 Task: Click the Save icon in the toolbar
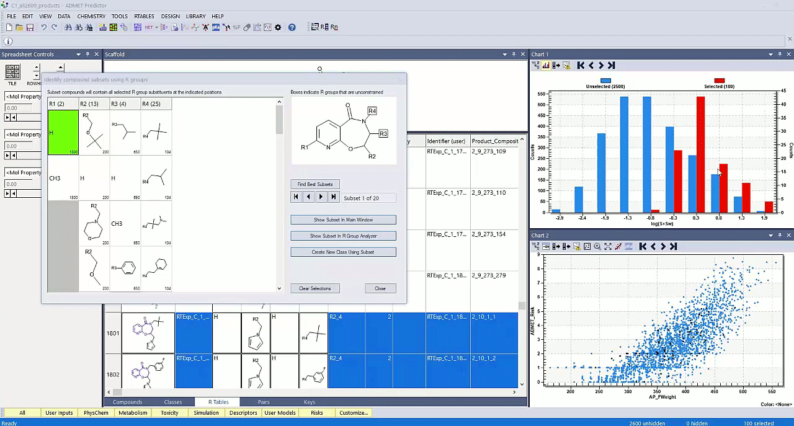[30, 27]
